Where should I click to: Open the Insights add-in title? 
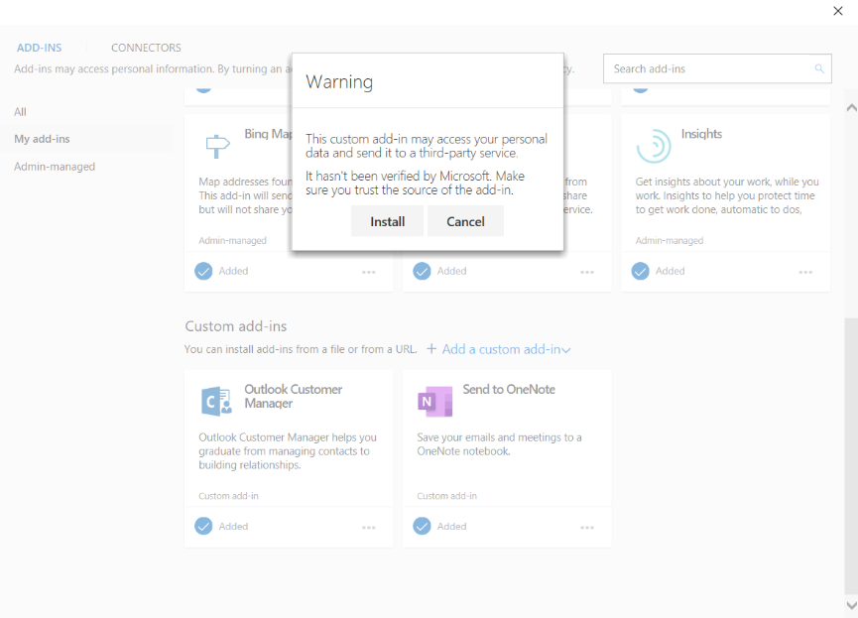click(x=701, y=134)
